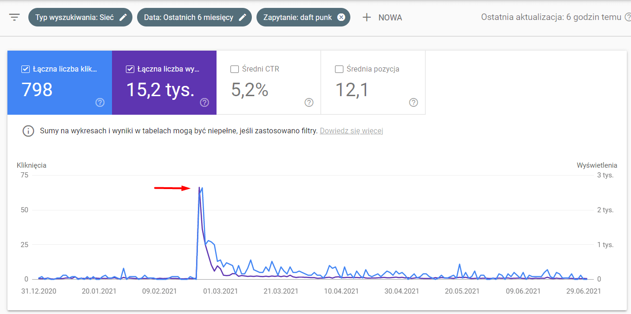Open help icon on Średni CTR card
631x314 pixels.
(309, 103)
